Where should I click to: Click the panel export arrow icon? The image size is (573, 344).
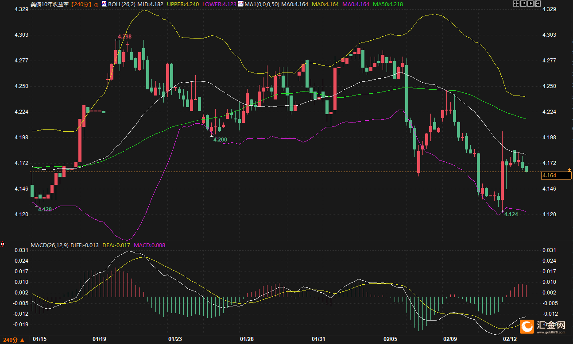537,4
